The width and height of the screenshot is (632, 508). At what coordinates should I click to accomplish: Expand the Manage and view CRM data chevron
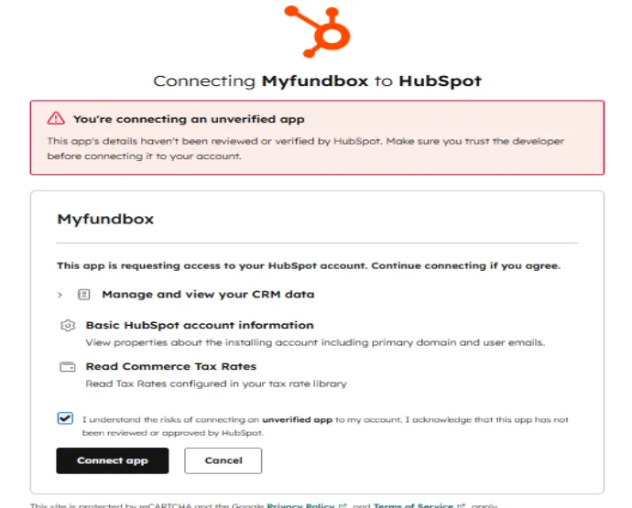pos(60,295)
